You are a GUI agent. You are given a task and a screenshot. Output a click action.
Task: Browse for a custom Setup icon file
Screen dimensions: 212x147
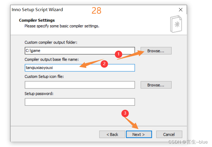pos(156,85)
